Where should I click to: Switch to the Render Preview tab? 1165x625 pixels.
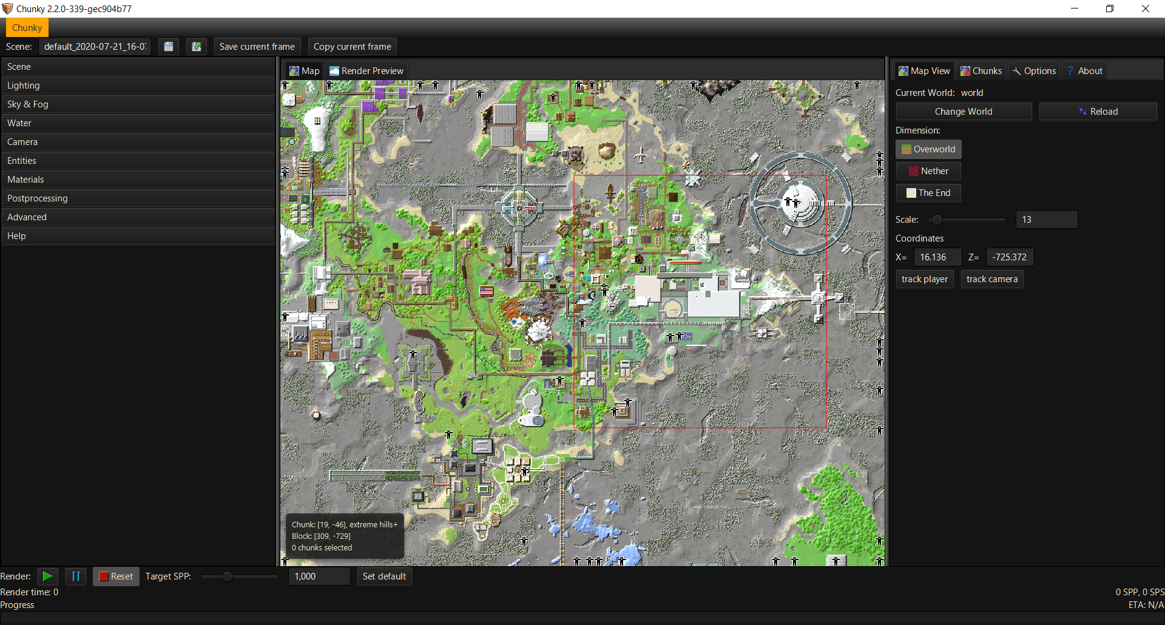366,71
